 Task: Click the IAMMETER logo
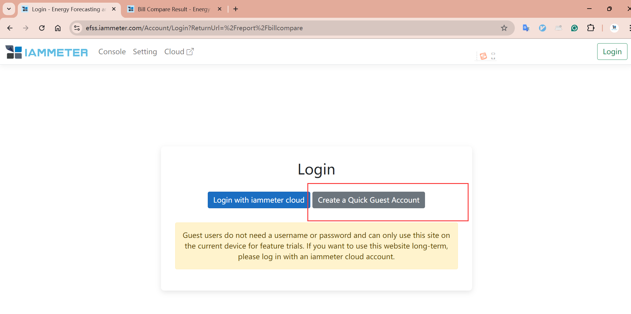47,52
